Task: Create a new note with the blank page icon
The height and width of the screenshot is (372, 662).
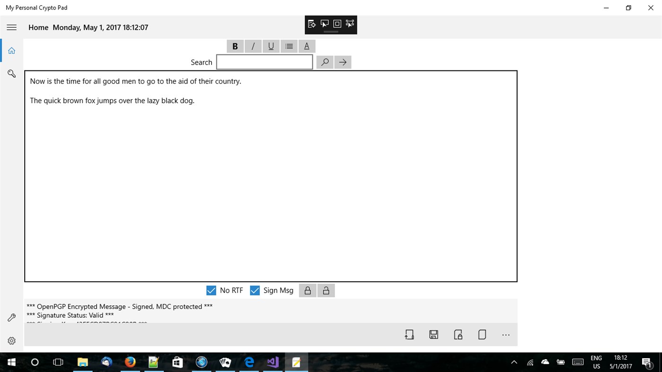Action: (482, 334)
